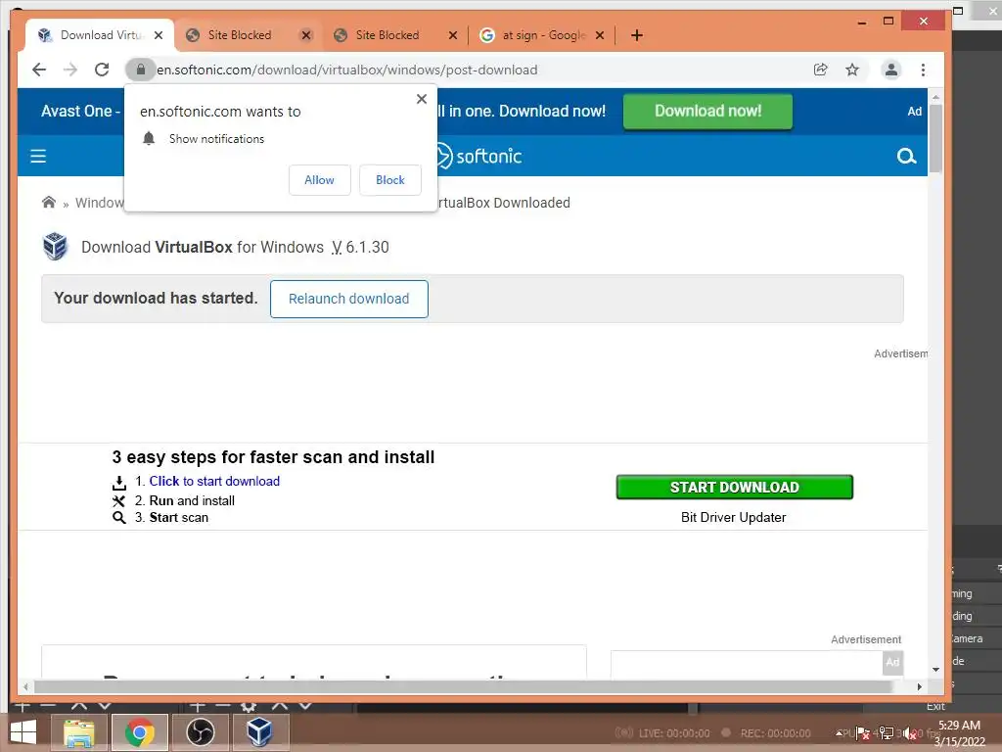
Task: Open OBS Studio from taskbar
Action: coord(200,732)
